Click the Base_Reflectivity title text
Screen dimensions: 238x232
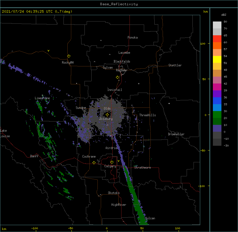[119, 4]
